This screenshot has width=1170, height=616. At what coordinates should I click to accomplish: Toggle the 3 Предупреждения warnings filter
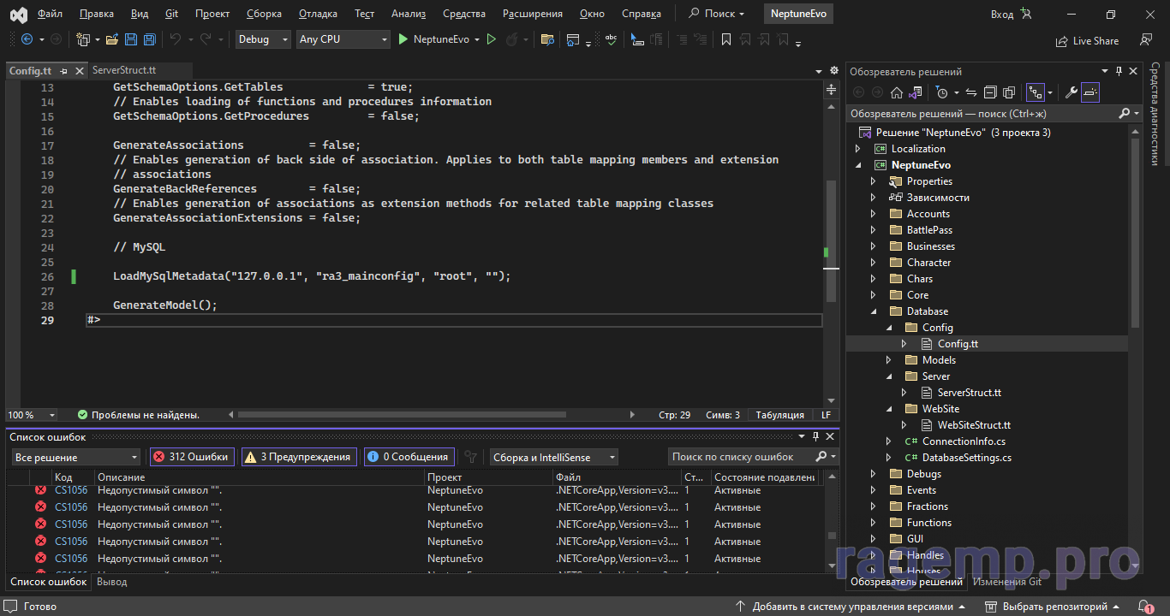(x=298, y=457)
